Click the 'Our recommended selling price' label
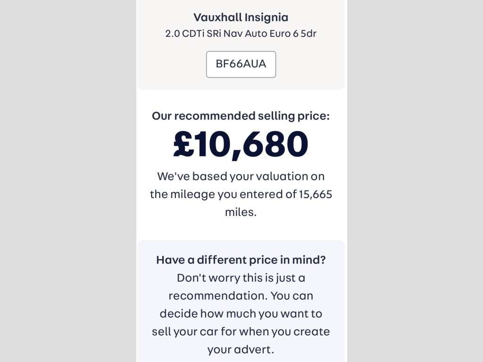483x362 pixels. click(241, 116)
